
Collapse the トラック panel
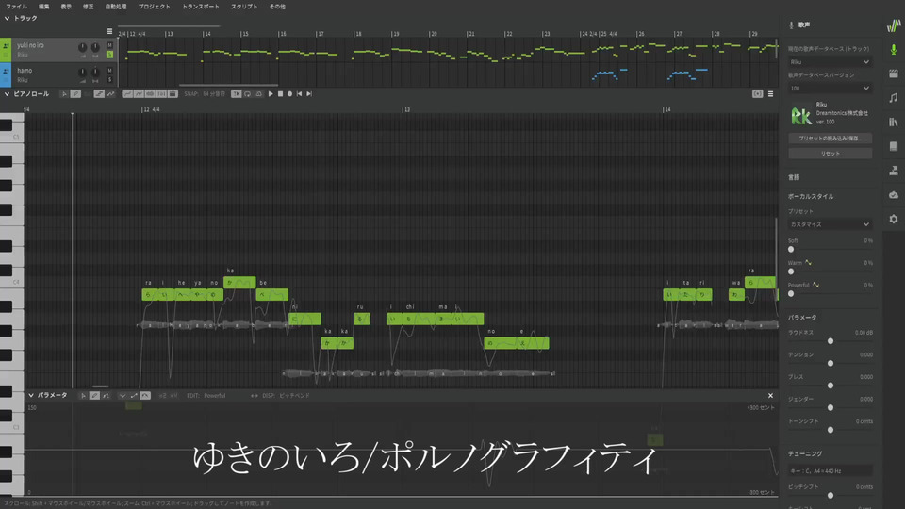click(7, 19)
